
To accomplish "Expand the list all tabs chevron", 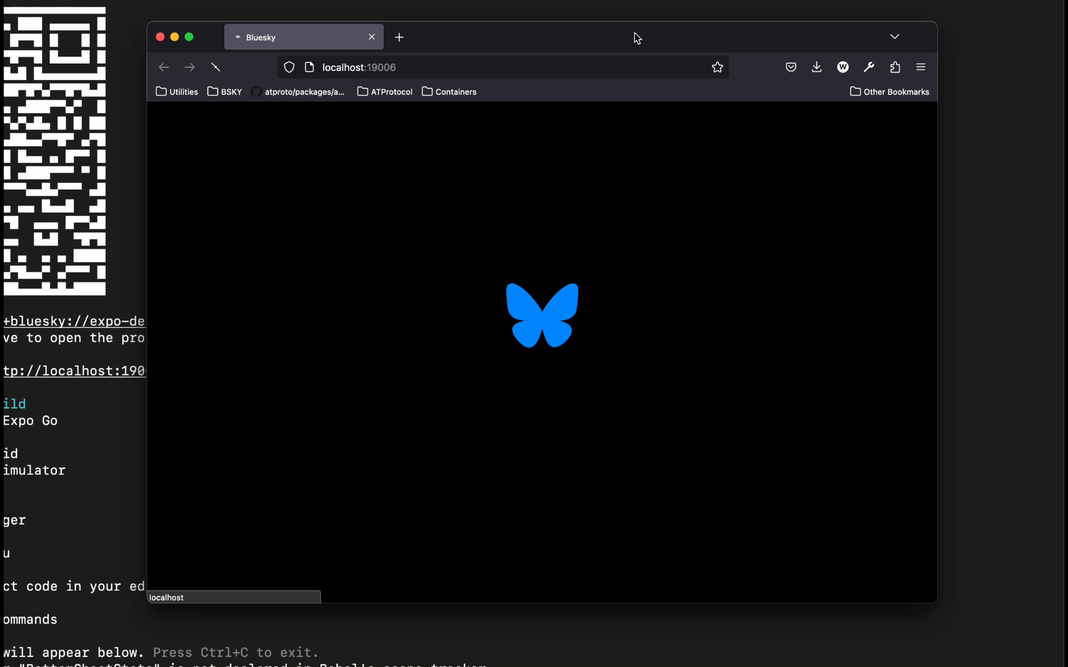I will coord(894,37).
